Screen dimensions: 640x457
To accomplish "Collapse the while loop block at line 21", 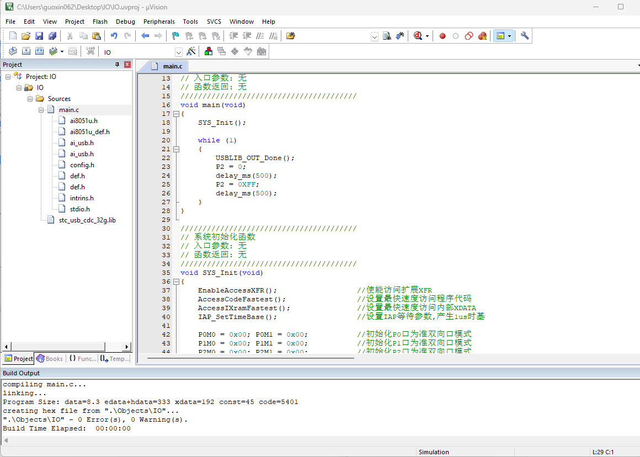I will pyautogui.click(x=177, y=149).
